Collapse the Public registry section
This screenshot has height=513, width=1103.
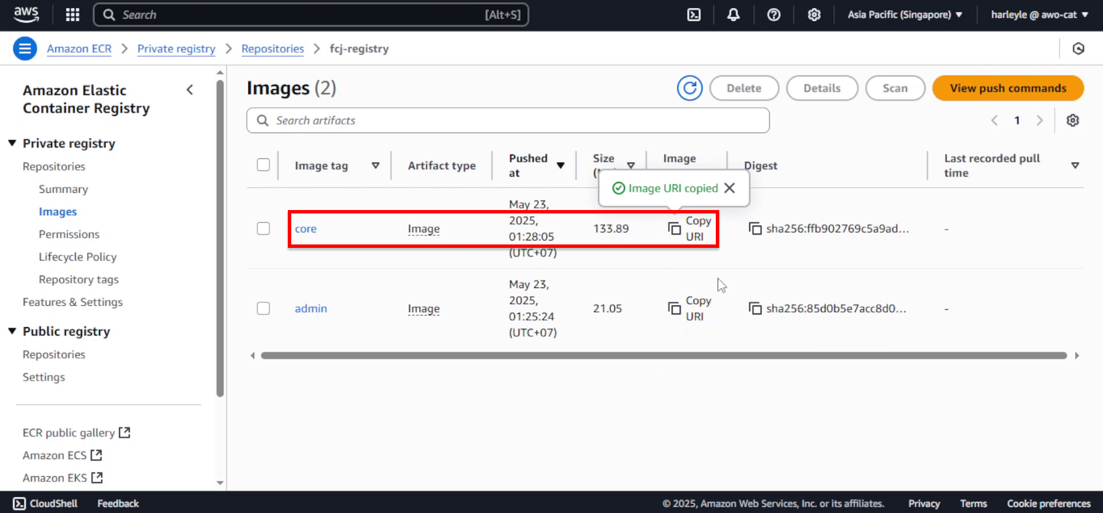[x=12, y=331]
